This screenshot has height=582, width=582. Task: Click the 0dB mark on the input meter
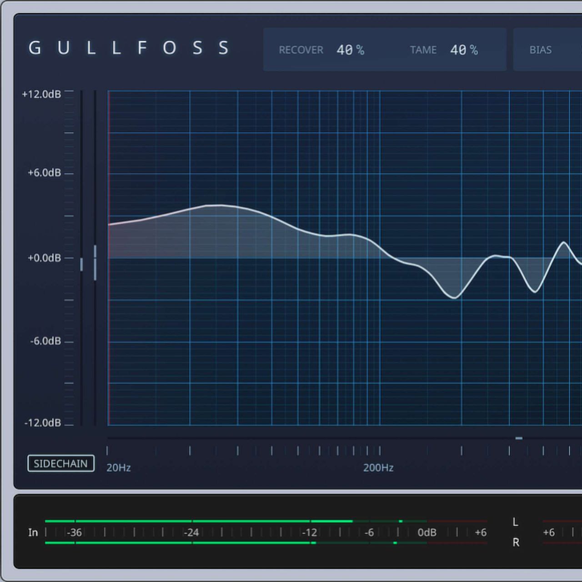click(427, 532)
